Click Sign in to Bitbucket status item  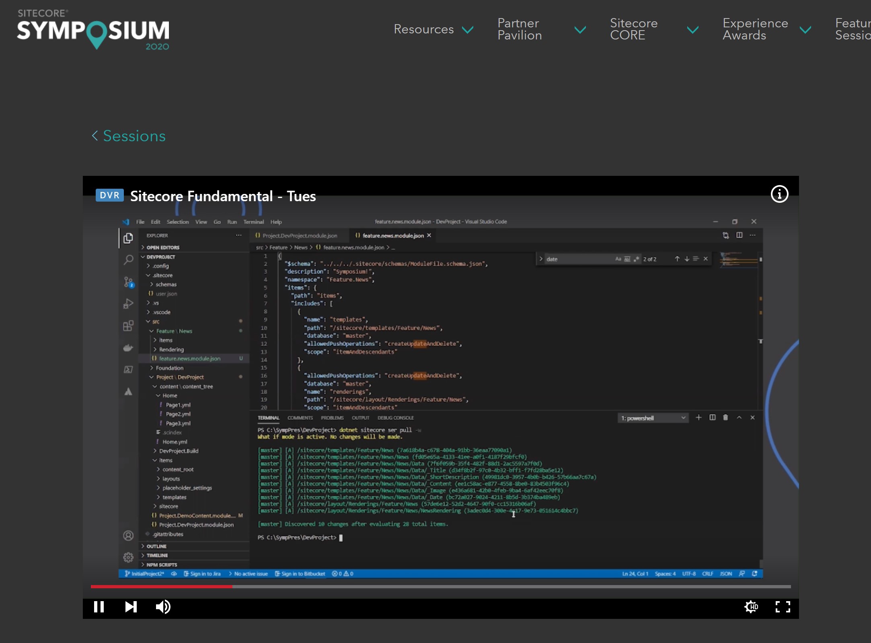(x=300, y=574)
